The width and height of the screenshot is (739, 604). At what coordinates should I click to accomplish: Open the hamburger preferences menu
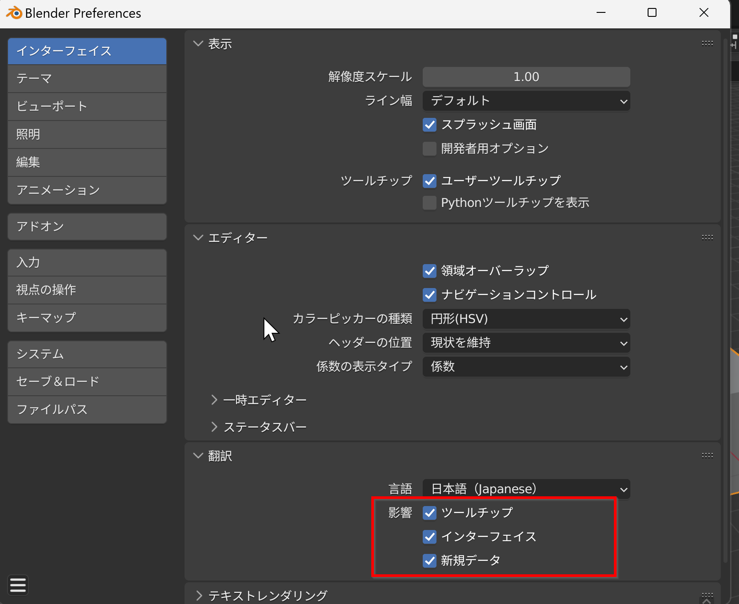18,585
